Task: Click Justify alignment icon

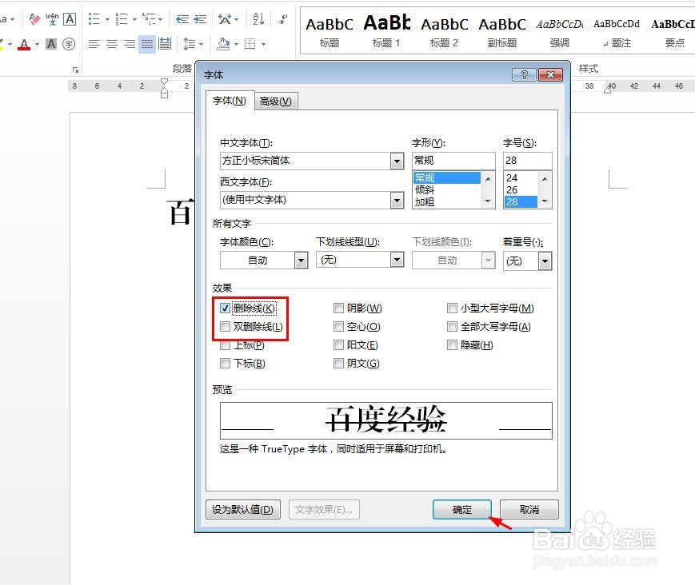Action: [146, 44]
